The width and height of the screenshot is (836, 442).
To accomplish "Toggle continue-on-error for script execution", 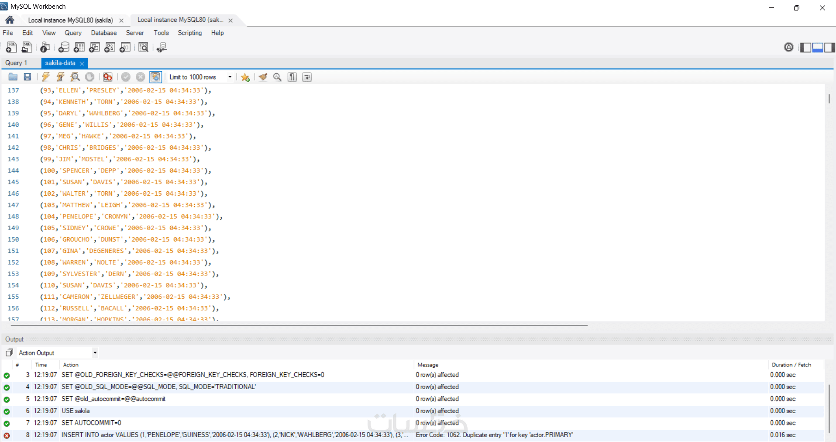I will point(108,77).
